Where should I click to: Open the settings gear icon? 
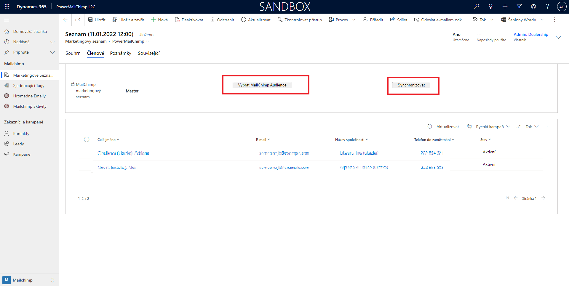point(533,7)
